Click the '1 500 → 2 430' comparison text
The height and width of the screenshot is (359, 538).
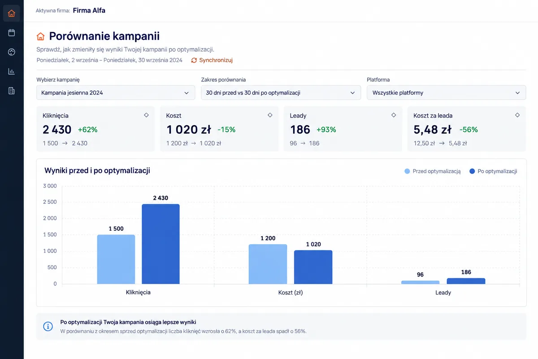[x=65, y=144]
